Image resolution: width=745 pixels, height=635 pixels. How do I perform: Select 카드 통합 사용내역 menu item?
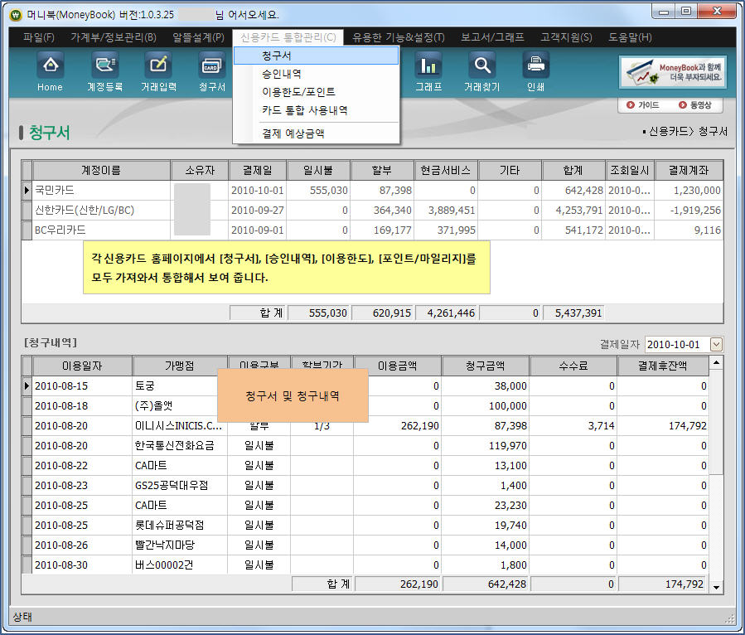[304, 110]
